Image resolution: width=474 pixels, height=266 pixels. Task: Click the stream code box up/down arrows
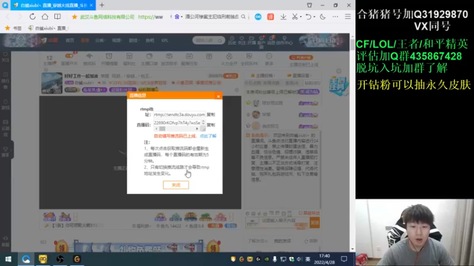click(203, 123)
